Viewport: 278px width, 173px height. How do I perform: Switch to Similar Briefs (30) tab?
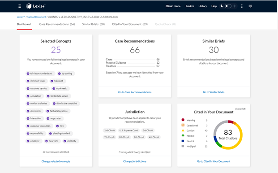point(94,24)
